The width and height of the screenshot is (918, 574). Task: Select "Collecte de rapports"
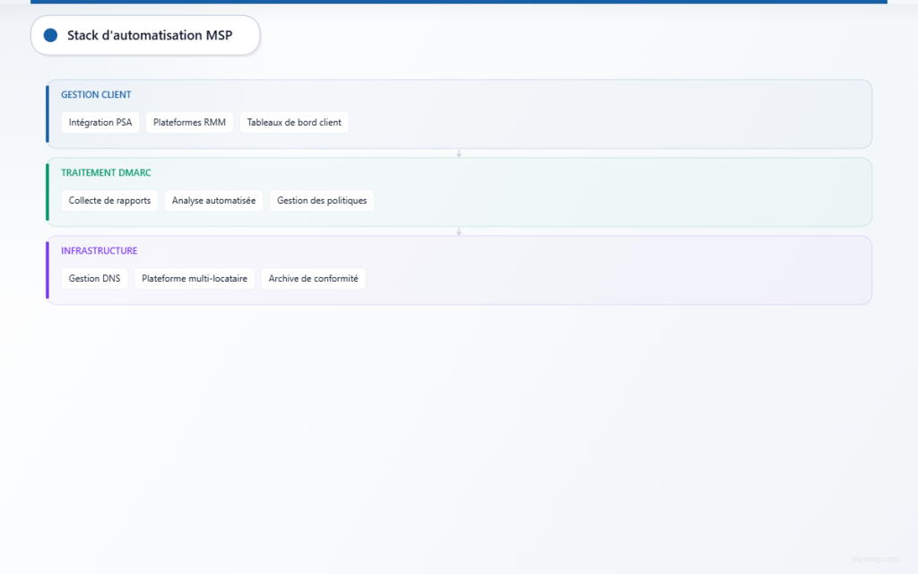click(109, 200)
